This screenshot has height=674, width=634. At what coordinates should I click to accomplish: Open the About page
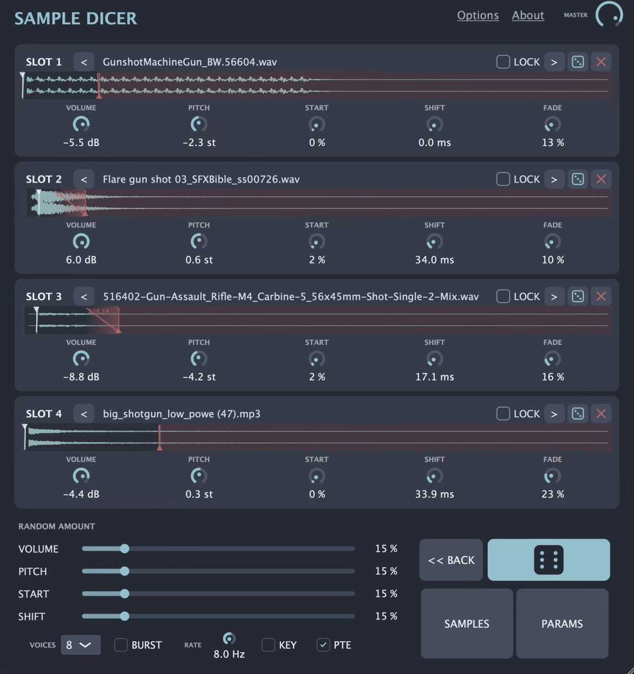tap(528, 15)
